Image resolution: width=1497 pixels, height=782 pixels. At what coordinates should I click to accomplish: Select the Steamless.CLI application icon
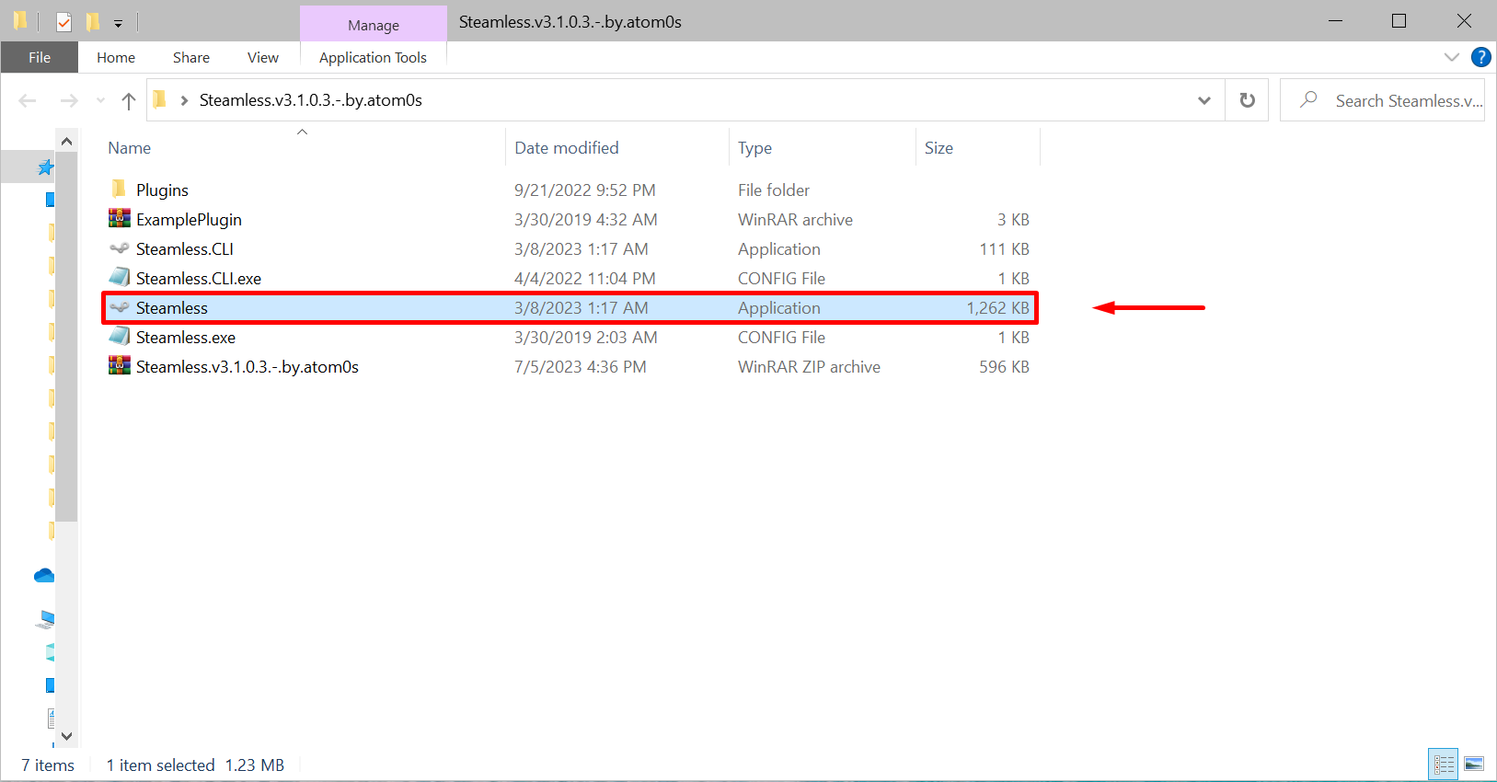(119, 248)
